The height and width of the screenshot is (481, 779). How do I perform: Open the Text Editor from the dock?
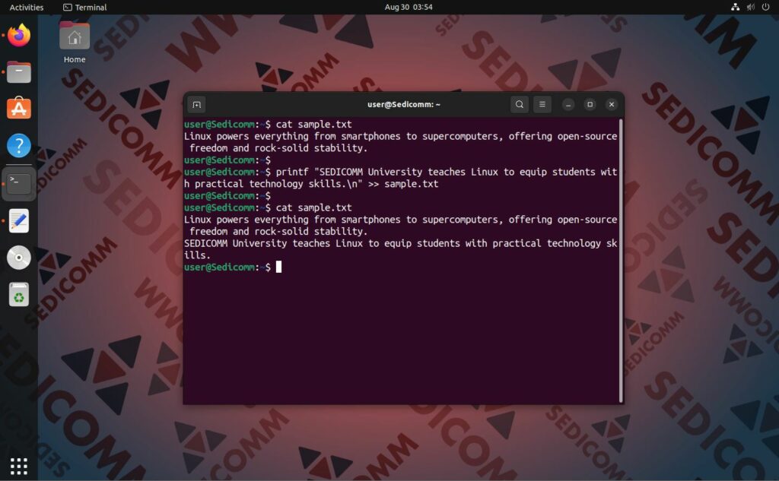click(19, 220)
